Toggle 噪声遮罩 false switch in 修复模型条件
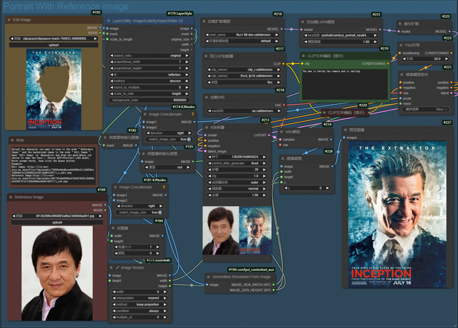 [445, 109]
